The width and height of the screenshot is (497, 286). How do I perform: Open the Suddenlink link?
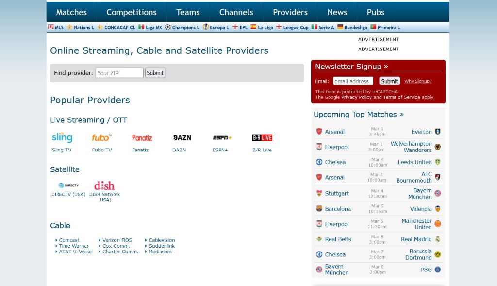click(x=162, y=246)
